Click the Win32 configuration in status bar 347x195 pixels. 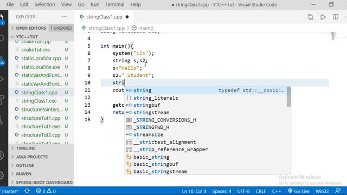pyautogui.click(x=322, y=191)
